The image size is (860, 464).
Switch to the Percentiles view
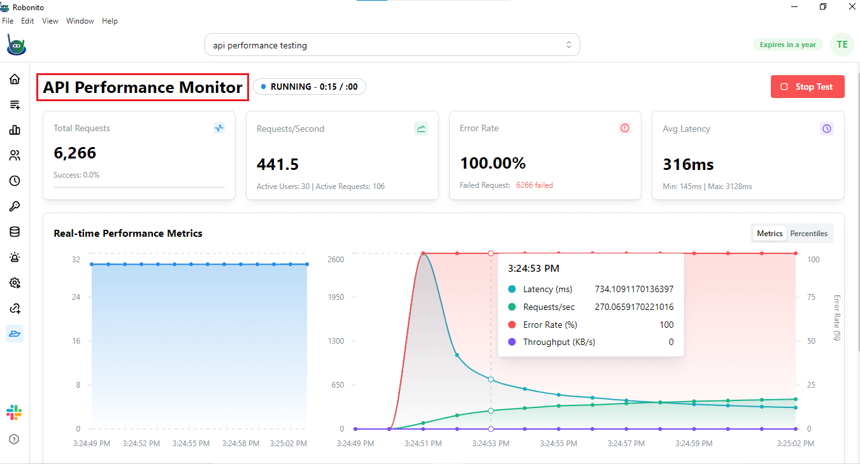click(809, 233)
